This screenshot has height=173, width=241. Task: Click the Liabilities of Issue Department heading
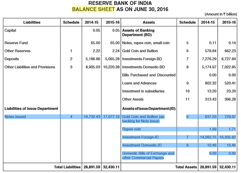click(x=31, y=108)
